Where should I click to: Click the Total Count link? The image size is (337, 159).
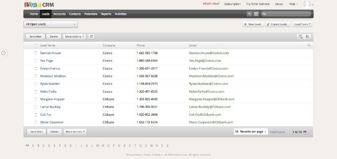pos(277,132)
